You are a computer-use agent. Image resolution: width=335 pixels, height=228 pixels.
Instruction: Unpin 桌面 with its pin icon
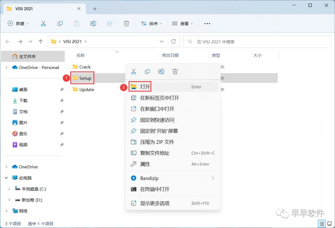[62, 89]
